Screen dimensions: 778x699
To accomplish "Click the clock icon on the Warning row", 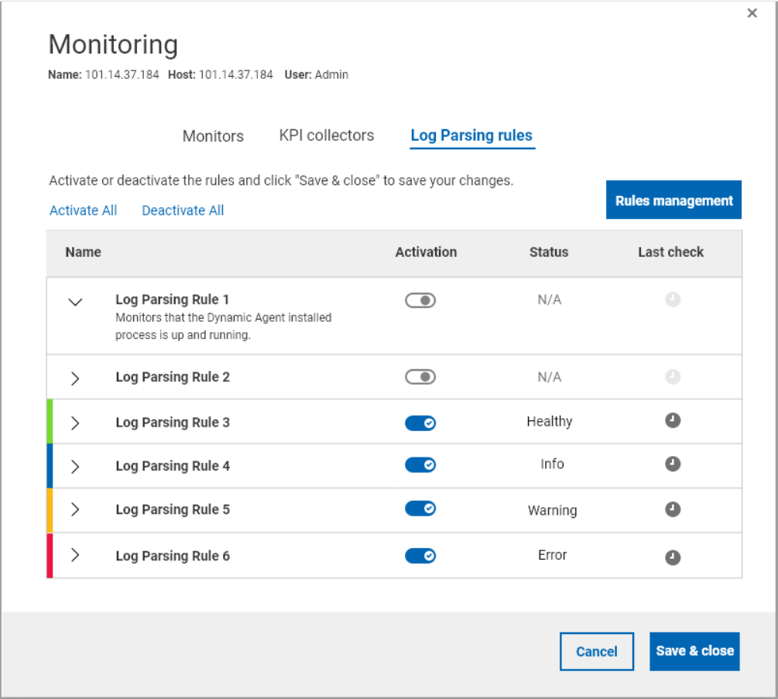I will [673, 509].
